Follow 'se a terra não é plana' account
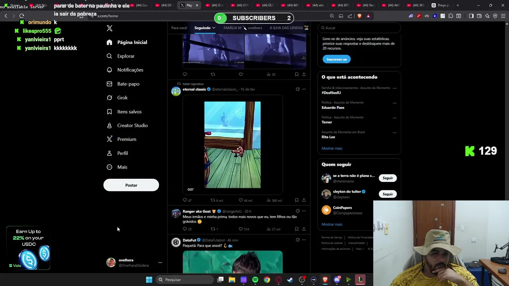Image resolution: width=509 pixels, height=286 pixels. pos(388,178)
